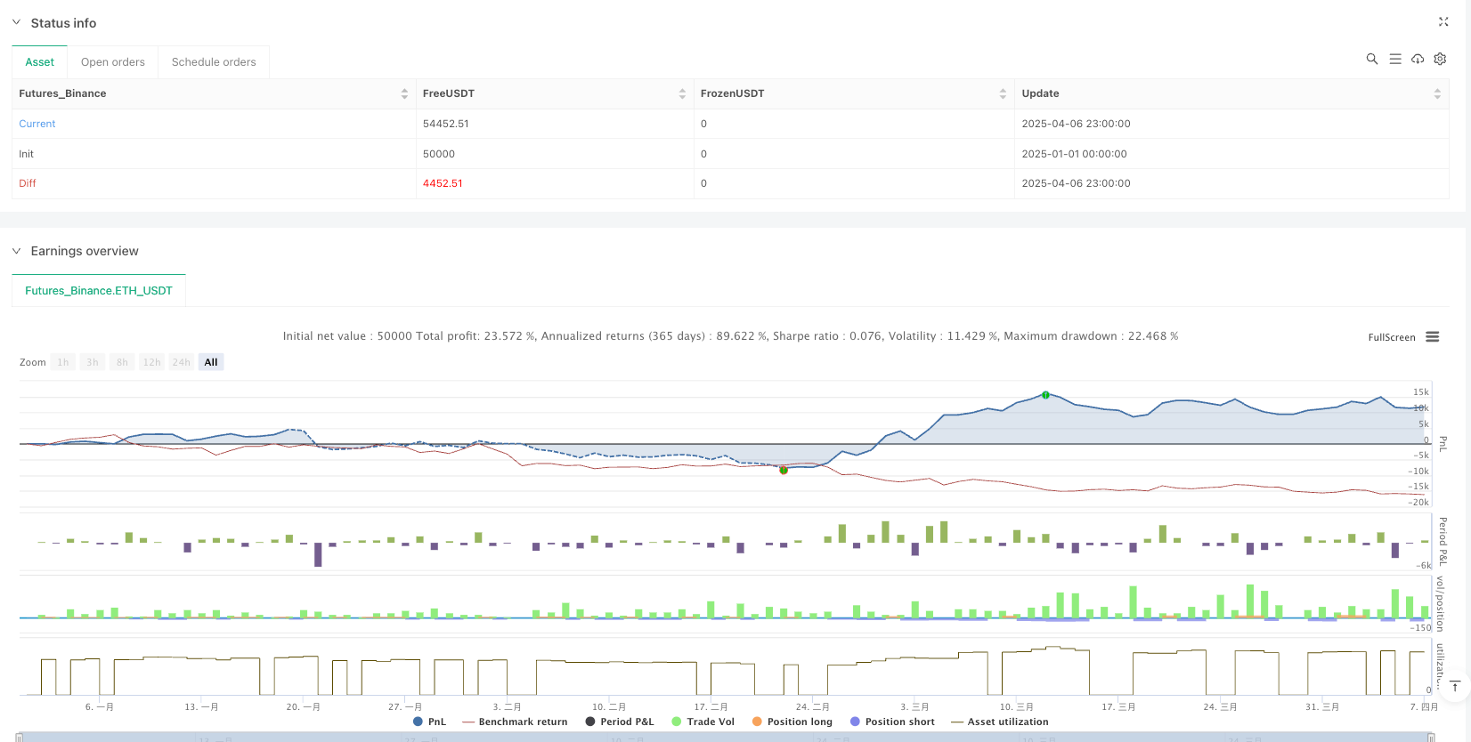Toggle the PnL series in the legend

point(430,722)
